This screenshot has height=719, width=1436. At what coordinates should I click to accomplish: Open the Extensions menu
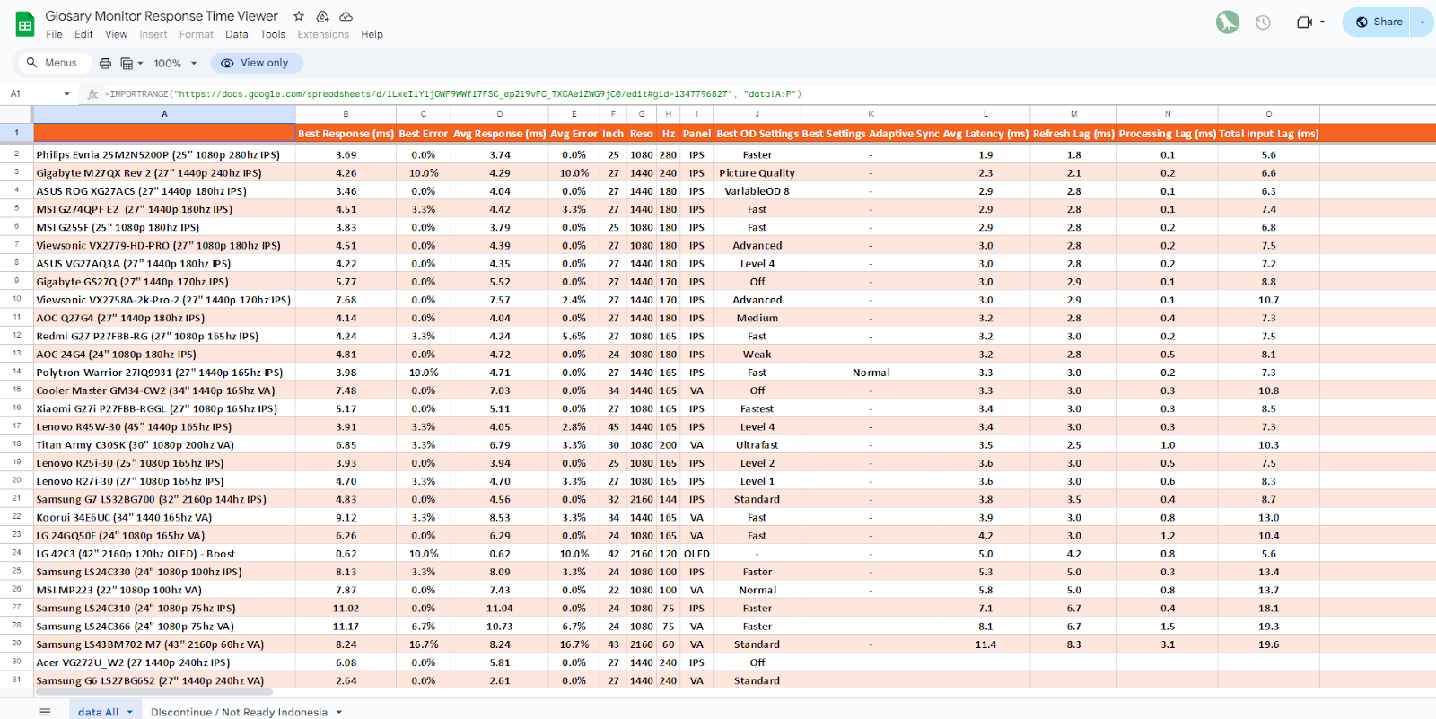pos(323,34)
